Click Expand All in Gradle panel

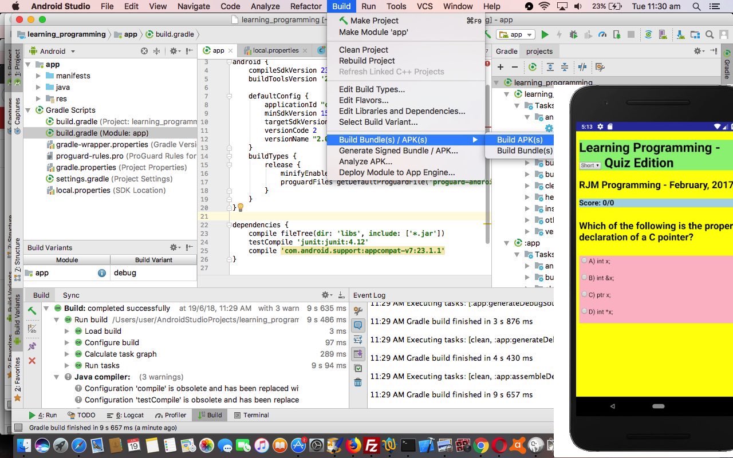(x=550, y=67)
